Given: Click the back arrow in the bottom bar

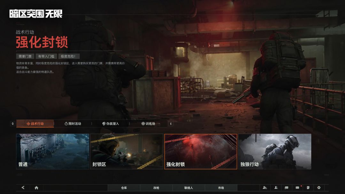Looking at the screenshot, I should (22, 188).
